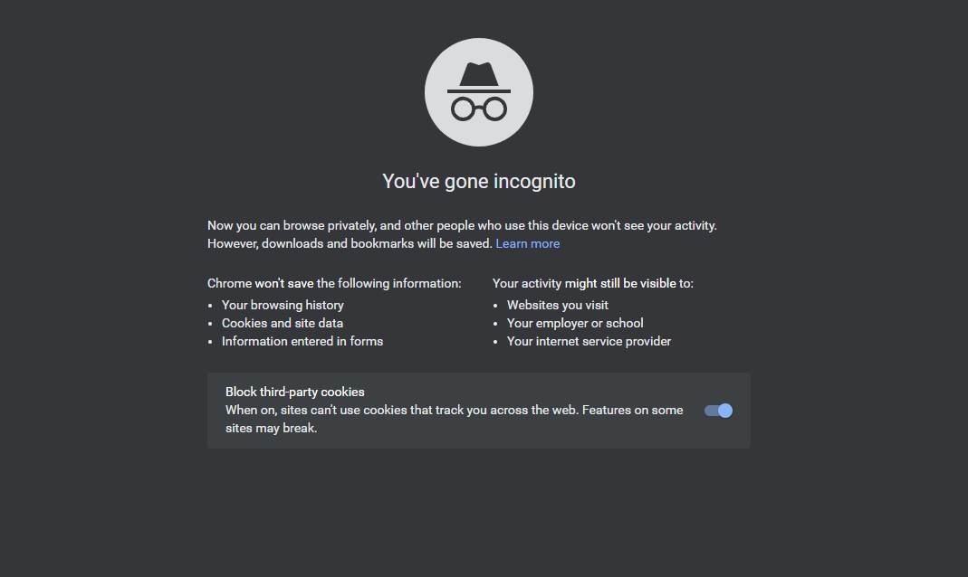Viewport: 968px width, 577px height.
Task: Open the Learn more link
Action: point(528,243)
